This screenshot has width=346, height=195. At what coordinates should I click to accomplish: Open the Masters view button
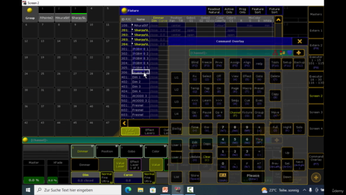click(x=316, y=14)
